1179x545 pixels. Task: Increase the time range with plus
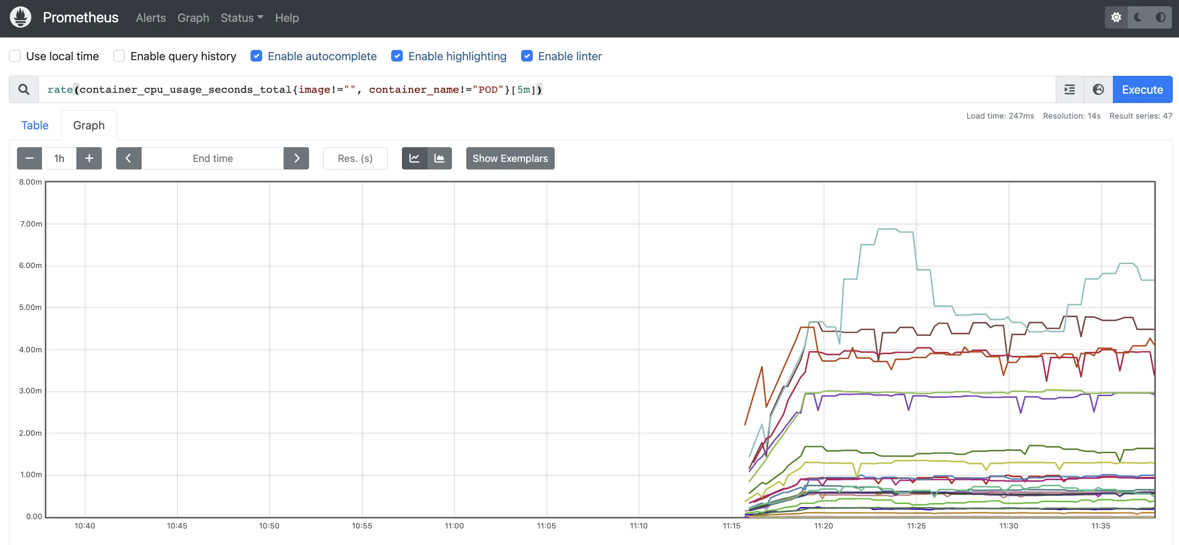point(89,158)
